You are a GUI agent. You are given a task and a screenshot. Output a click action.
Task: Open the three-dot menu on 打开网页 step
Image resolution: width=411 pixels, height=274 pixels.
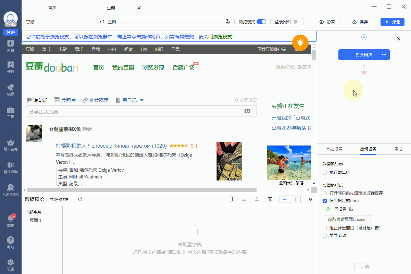click(384, 55)
